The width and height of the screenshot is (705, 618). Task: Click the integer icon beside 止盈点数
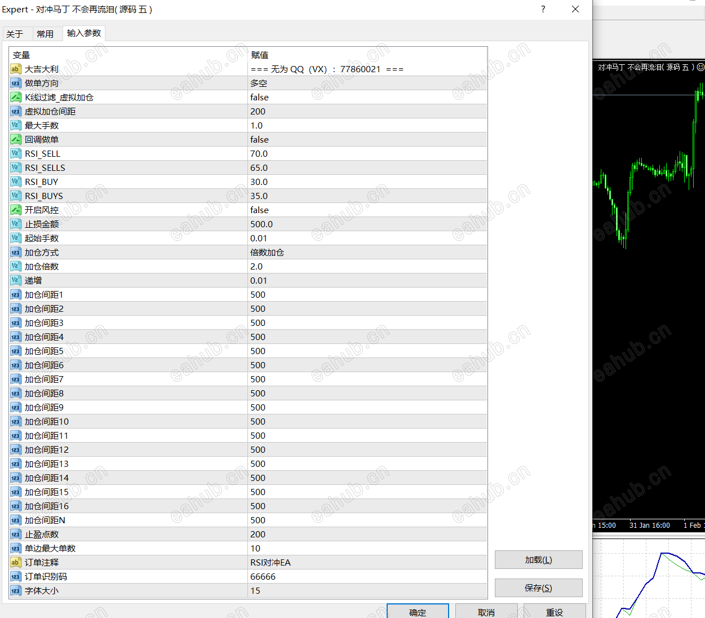[x=16, y=534]
